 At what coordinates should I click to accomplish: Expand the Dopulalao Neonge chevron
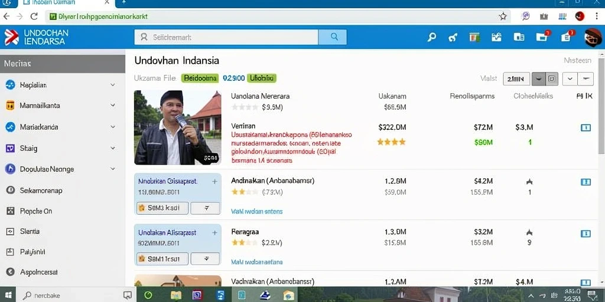113,169
